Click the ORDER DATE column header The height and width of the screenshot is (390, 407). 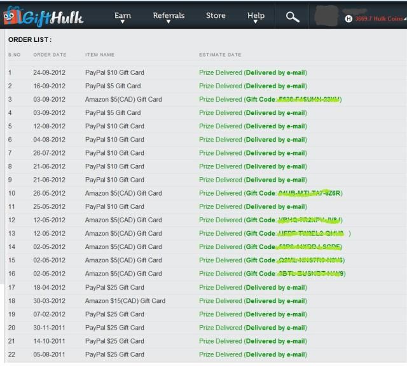coord(50,55)
